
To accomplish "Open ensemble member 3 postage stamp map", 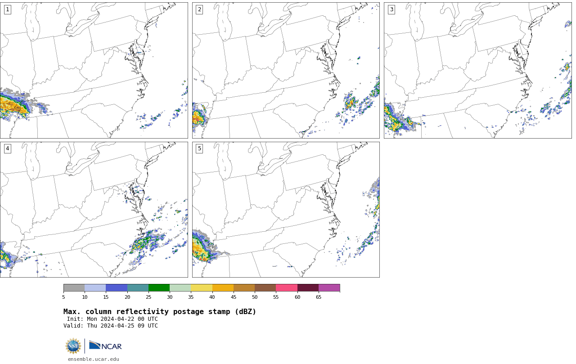I will pos(477,70).
